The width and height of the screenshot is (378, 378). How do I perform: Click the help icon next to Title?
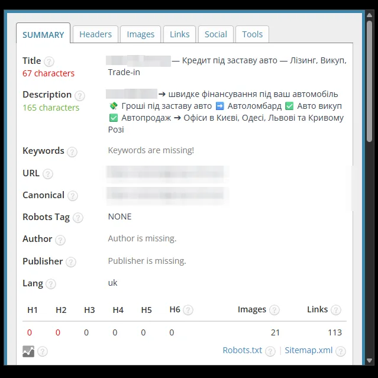49,62
